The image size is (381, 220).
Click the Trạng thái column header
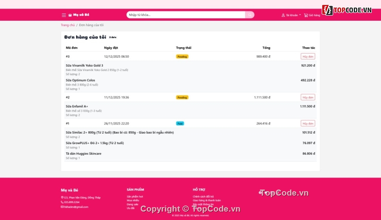(x=183, y=48)
